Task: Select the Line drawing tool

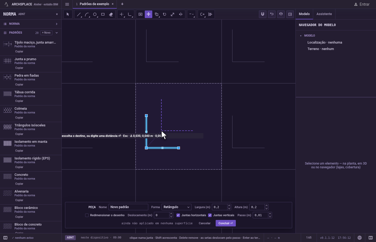Action: [x=79, y=14]
